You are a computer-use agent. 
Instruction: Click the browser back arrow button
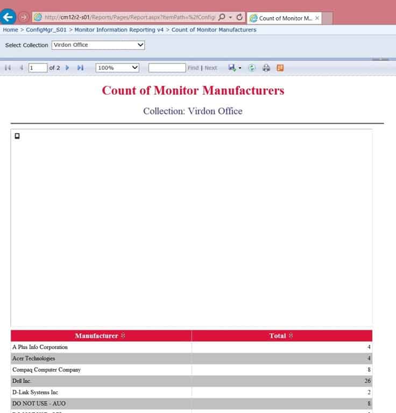click(x=8, y=17)
